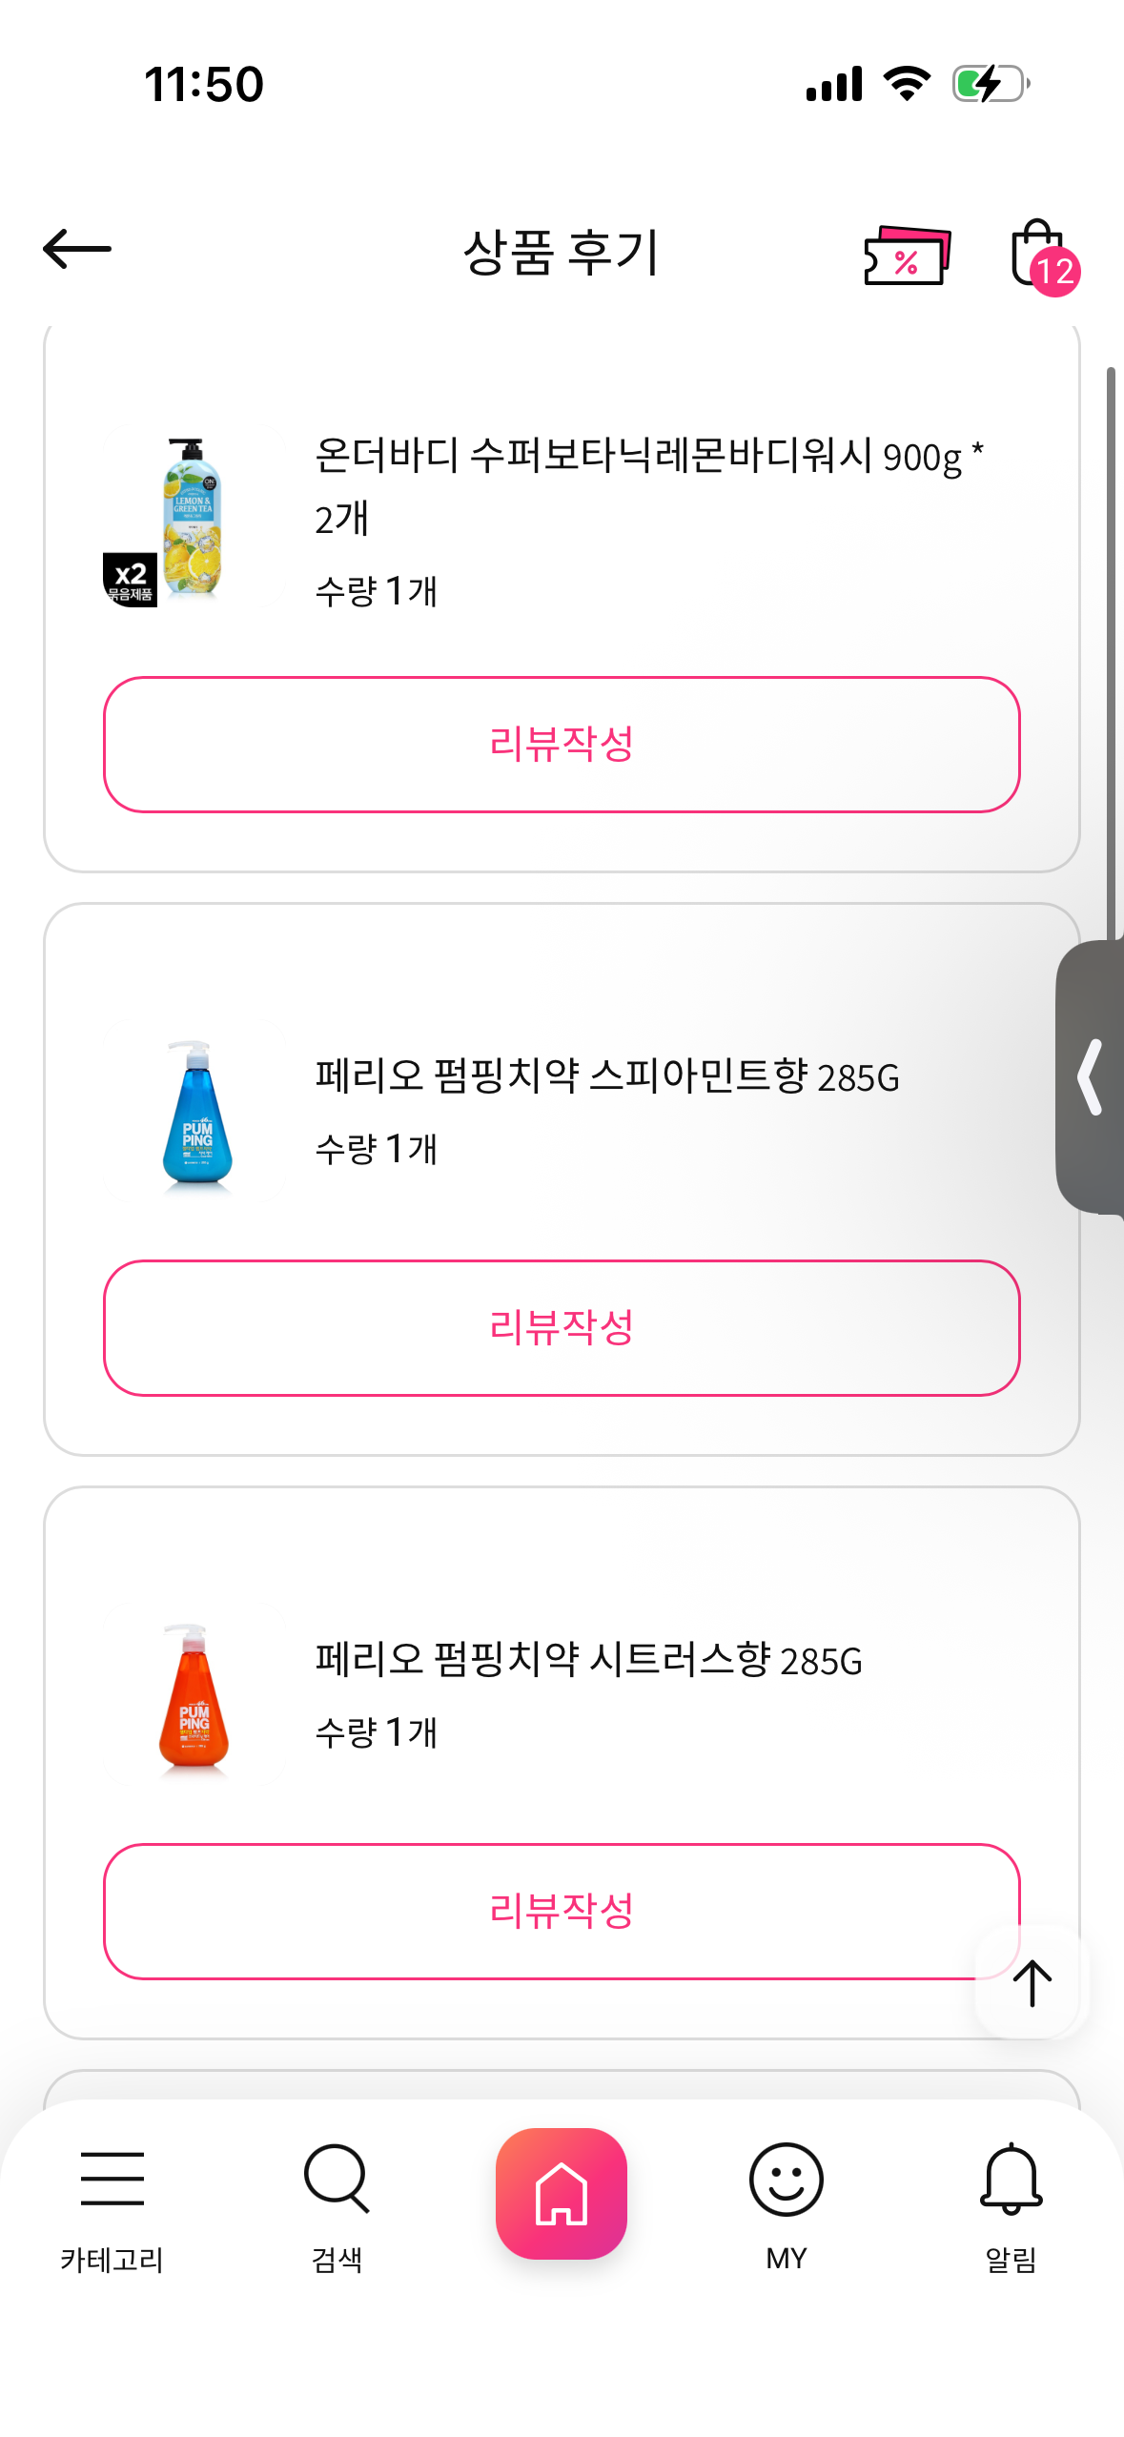1124x2437 pixels.
Task: Open 페리오 펌핑치약 스피아민트향 285G product title
Action: (607, 1076)
